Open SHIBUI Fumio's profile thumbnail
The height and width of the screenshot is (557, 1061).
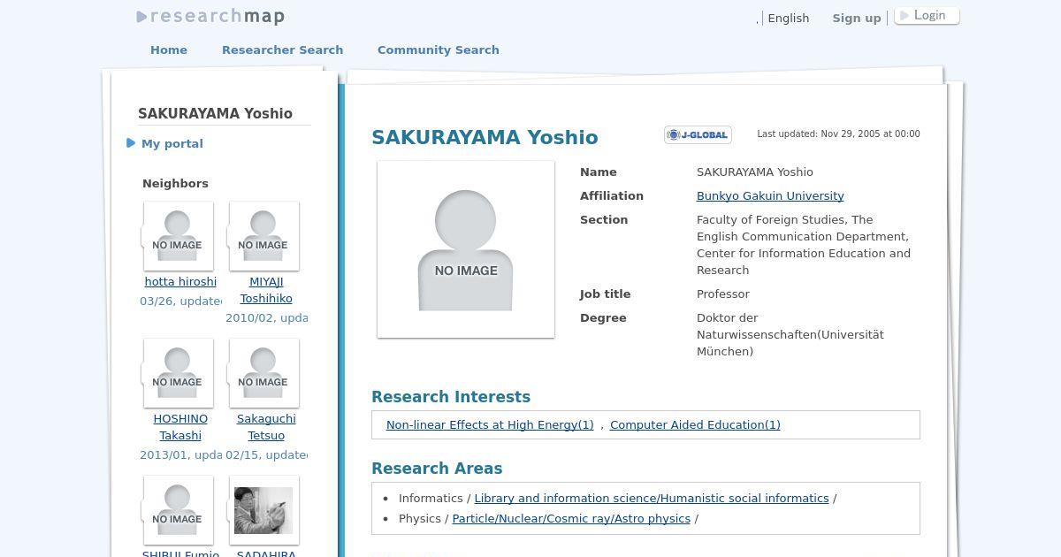point(179,510)
